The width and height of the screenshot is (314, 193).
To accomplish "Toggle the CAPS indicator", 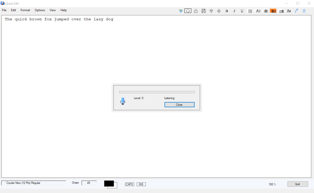I will coord(130,184).
